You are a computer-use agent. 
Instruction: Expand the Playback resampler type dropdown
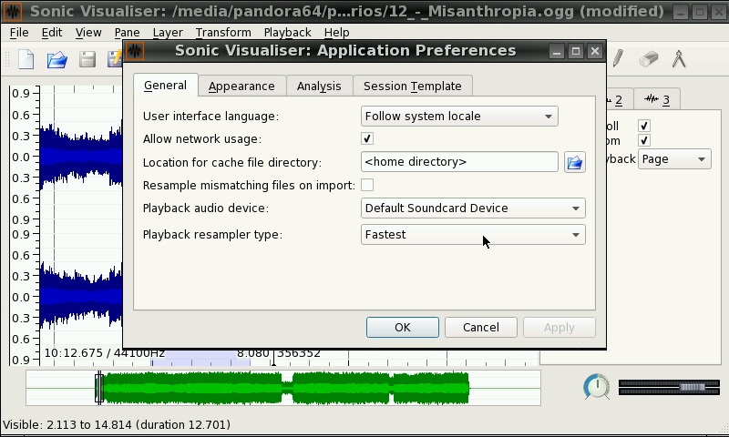pyautogui.click(x=473, y=235)
